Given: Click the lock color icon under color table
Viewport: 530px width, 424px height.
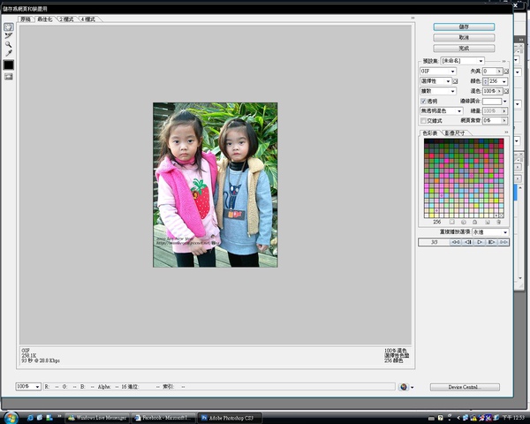Looking at the screenshot, I should tap(475, 222).
